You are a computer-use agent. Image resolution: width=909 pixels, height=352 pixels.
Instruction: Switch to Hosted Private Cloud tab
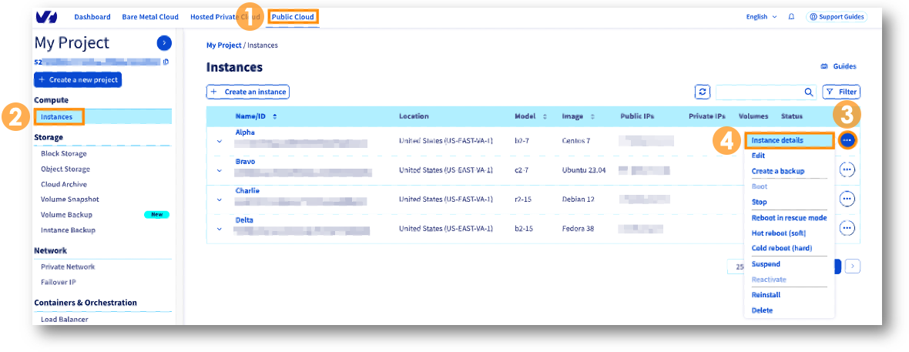point(226,17)
